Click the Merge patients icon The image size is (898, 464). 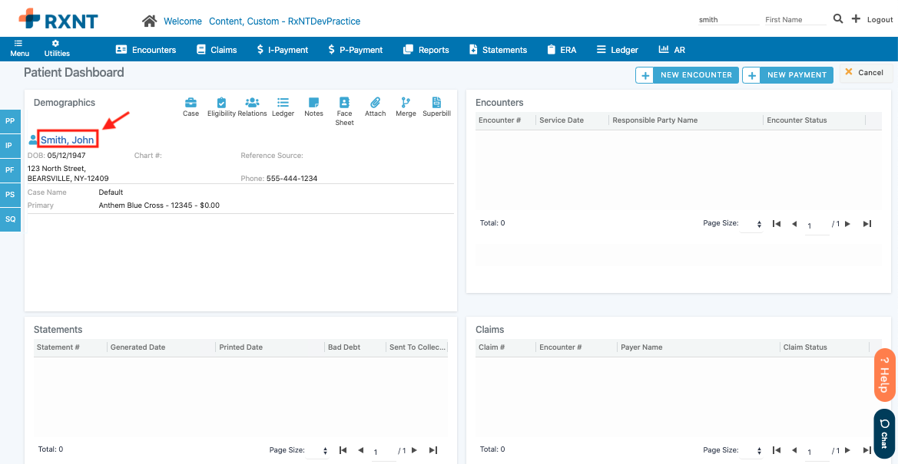pos(406,103)
